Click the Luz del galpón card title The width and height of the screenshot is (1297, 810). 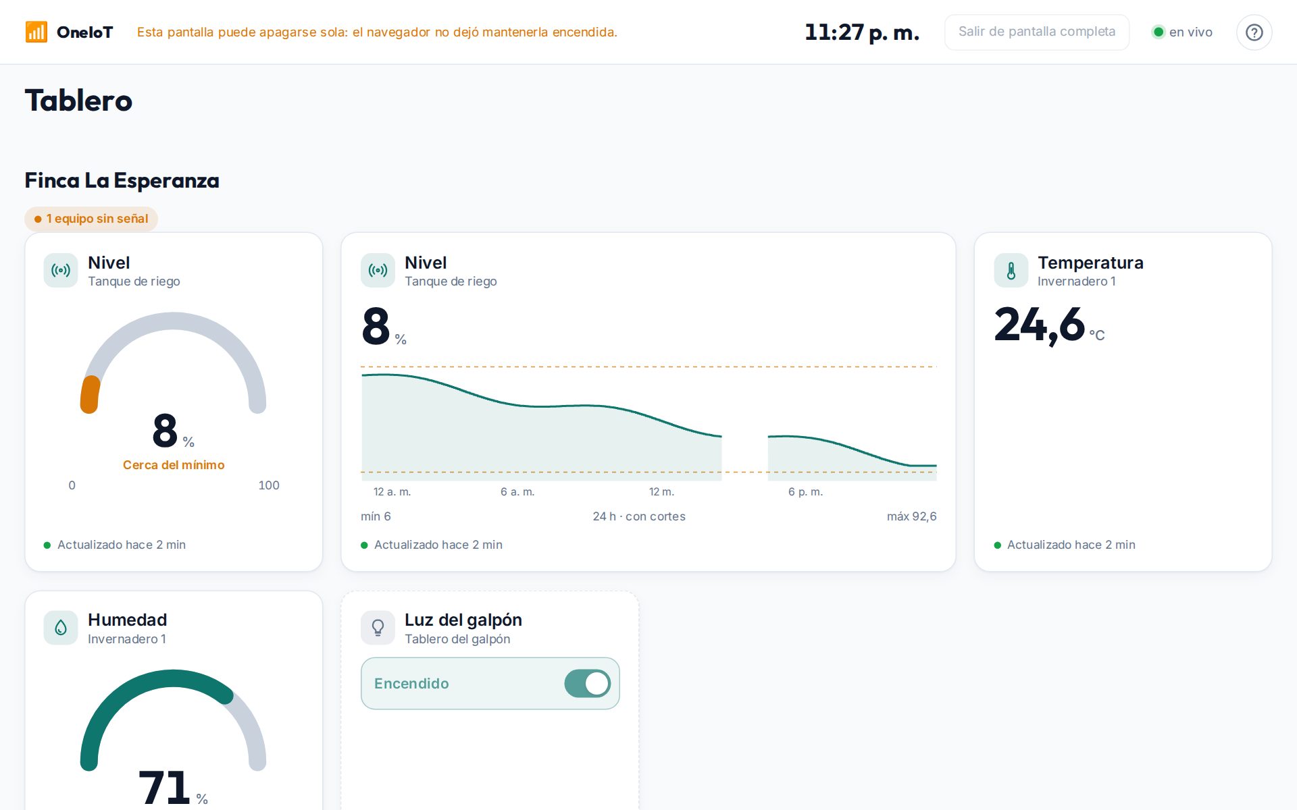point(463,620)
